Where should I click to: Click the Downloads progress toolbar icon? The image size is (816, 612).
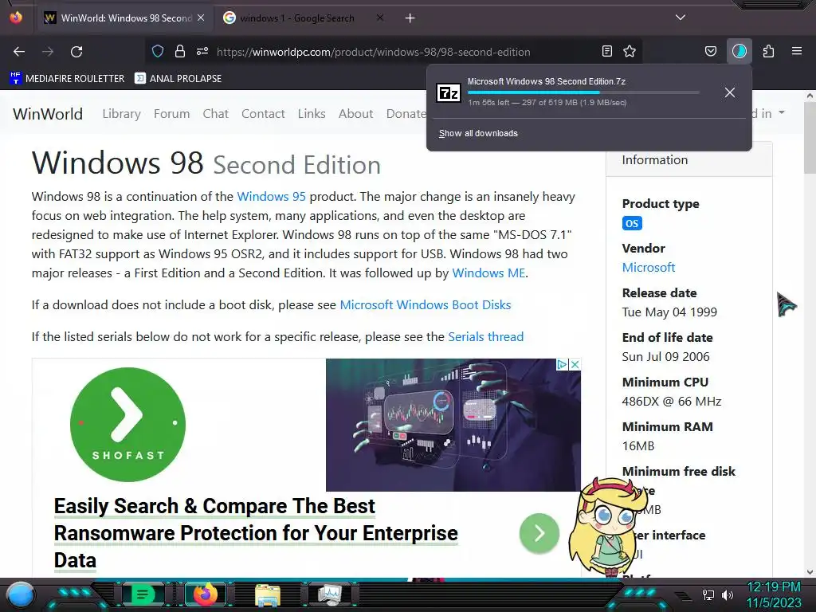pyautogui.click(x=739, y=51)
